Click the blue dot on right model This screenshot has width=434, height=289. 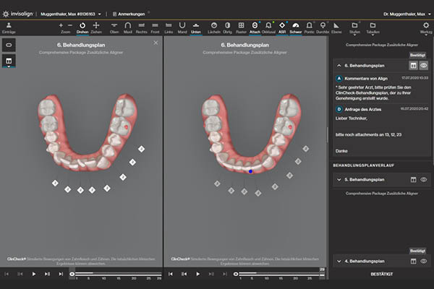[x=250, y=171]
